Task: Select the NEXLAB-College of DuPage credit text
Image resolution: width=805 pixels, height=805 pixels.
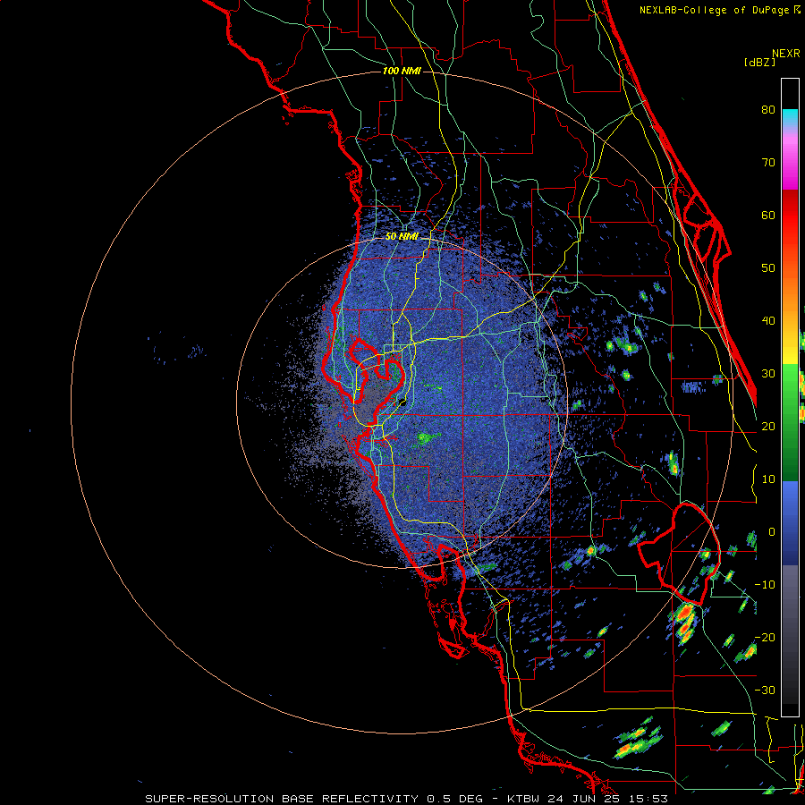Action: coord(714,10)
